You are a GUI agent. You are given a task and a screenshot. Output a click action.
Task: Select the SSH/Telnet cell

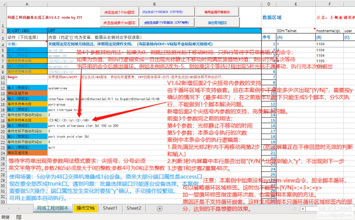pyautogui.click(x=296, y=31)
